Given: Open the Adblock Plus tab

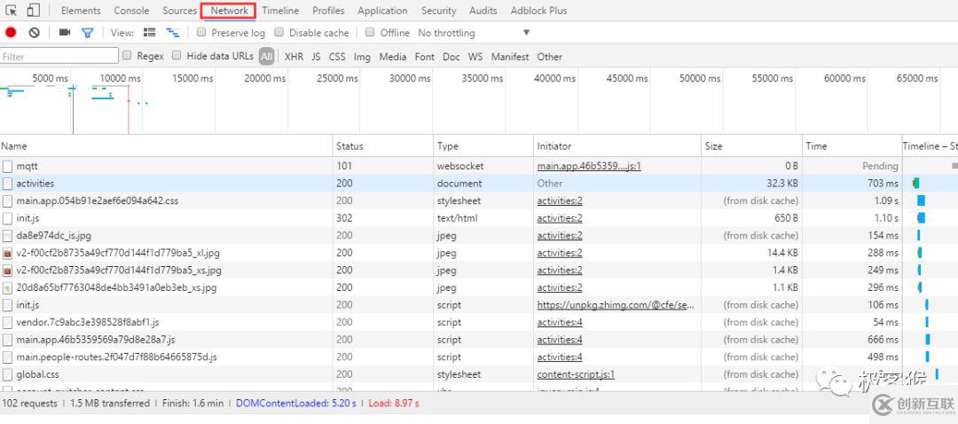Looking at the screenshot, I should tap(539, 11).
